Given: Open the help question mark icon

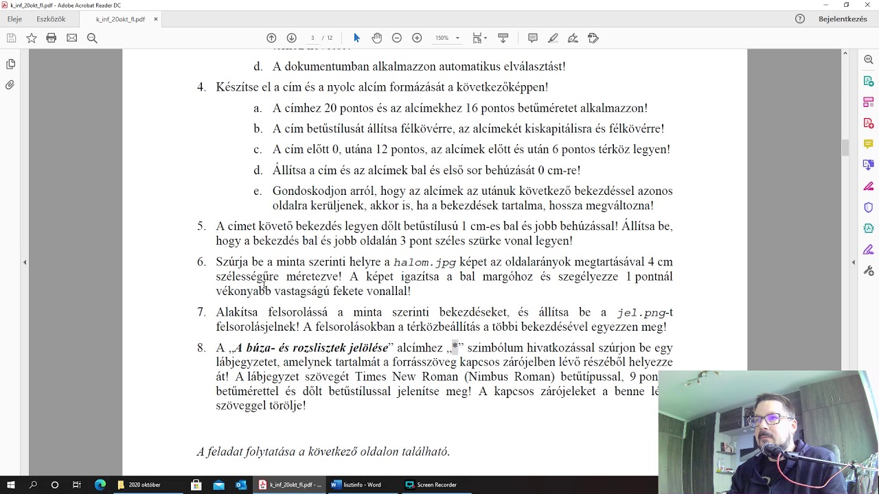Looking at the screenshot, I should (x=800, y=19).
